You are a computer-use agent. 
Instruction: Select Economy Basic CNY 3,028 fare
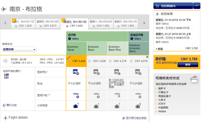89,61
